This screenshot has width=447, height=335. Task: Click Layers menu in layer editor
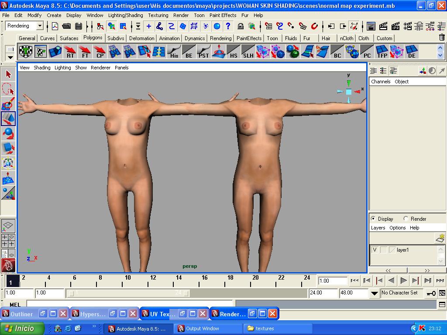(x=378, y=228)
